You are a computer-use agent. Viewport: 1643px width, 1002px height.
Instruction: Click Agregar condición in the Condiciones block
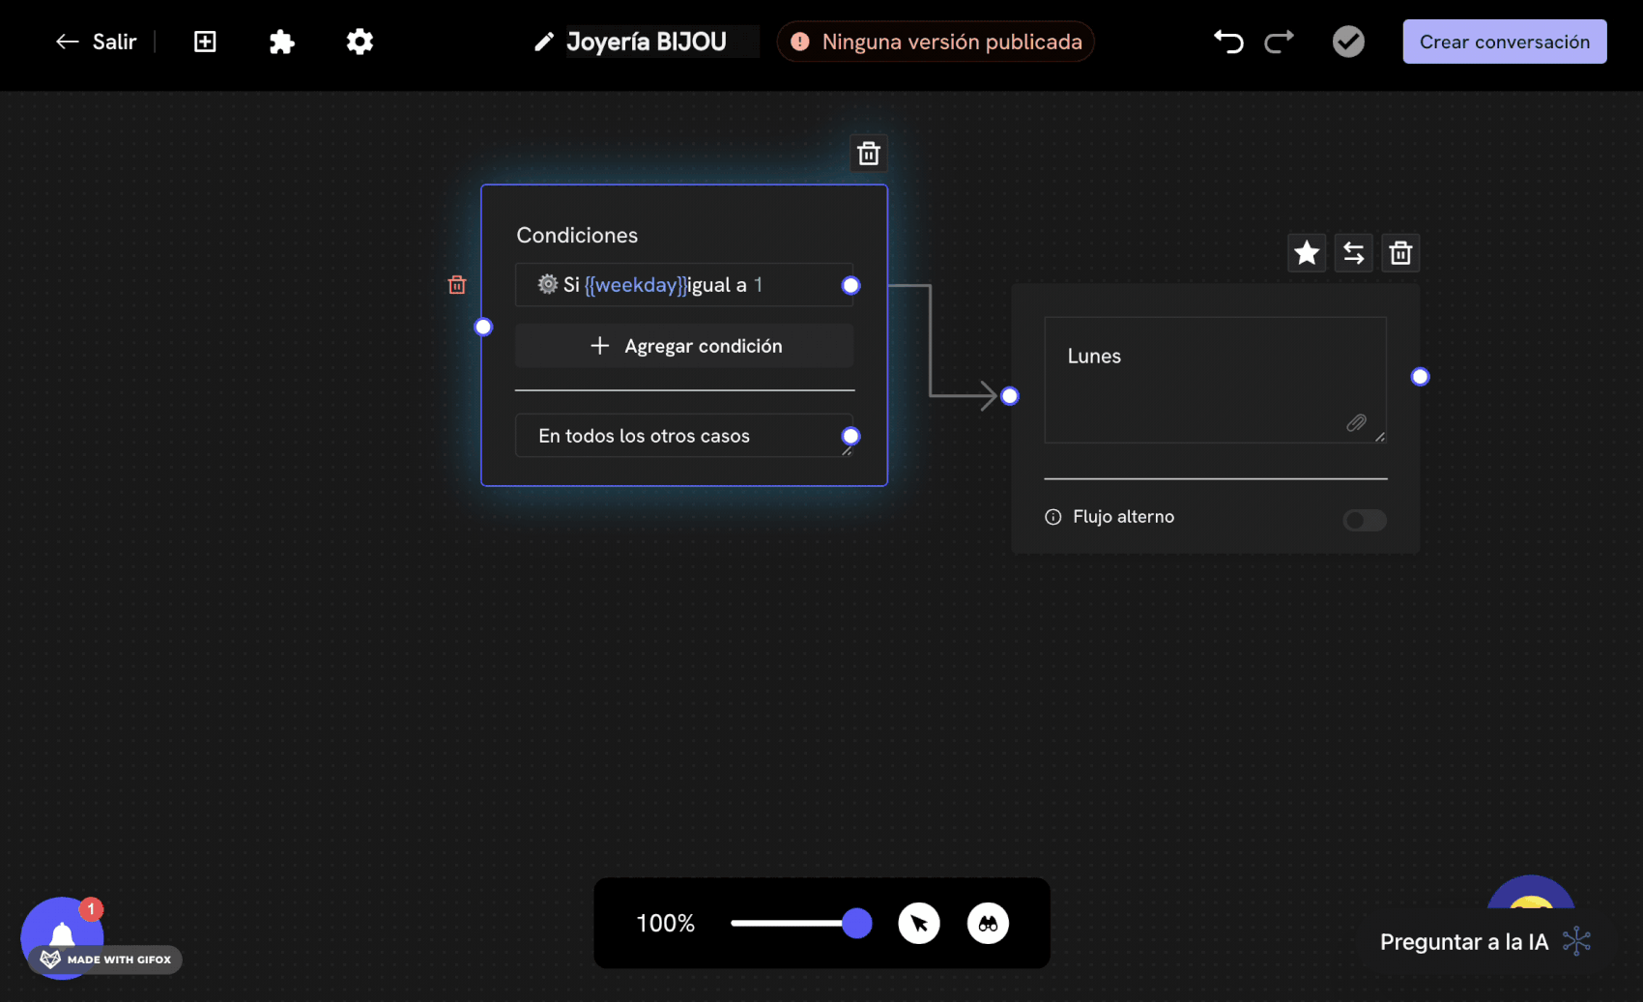coord(683,345)
